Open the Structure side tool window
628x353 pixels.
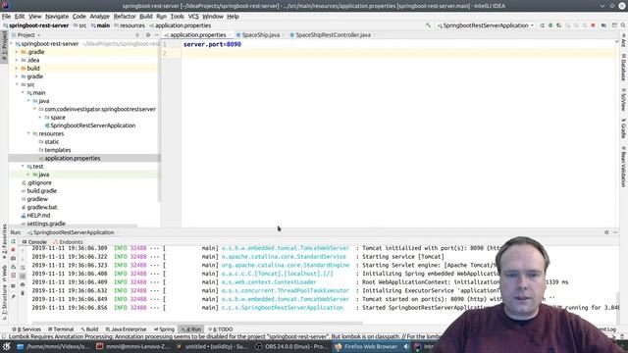coord(4,302)
